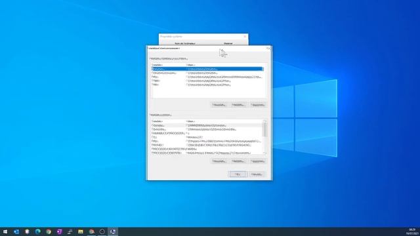This screenshot has width=420, height=236.
Task: Click the system variables scrollbar up arrow
Action: [265, 121]
